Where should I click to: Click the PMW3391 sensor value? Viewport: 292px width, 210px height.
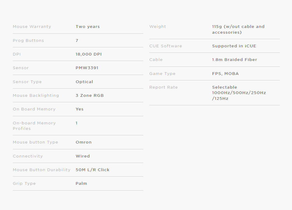(x=87, y=68)
